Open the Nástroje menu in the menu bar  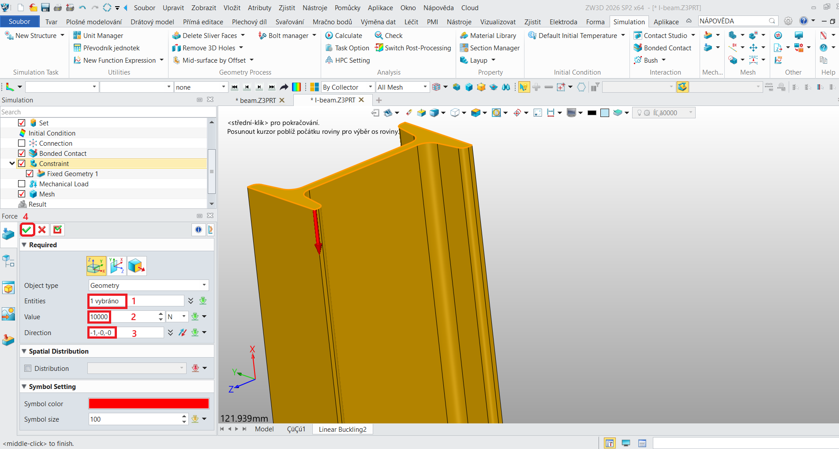pos(315,8)
